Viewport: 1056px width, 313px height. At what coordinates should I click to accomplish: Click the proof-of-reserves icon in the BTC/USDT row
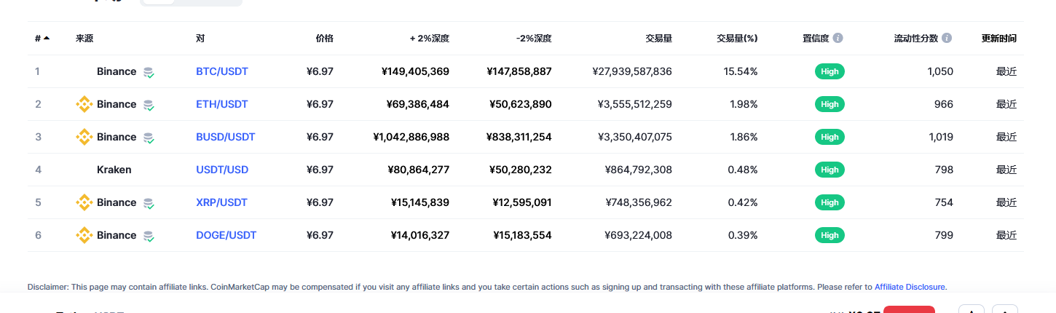(x=149, y=72)
